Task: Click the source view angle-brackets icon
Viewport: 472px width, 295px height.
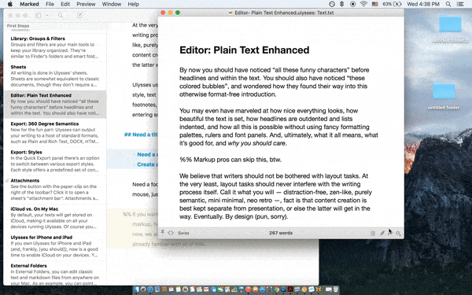Action: 171,233
